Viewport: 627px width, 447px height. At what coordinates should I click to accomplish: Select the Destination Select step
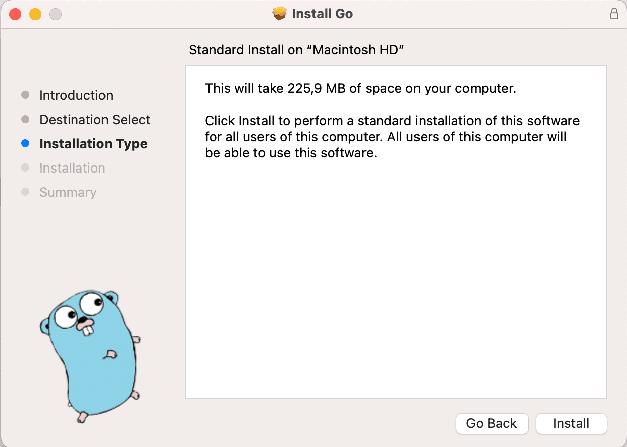tap(95, 120)
